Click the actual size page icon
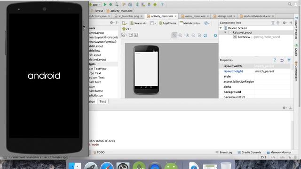 [199, 35]
